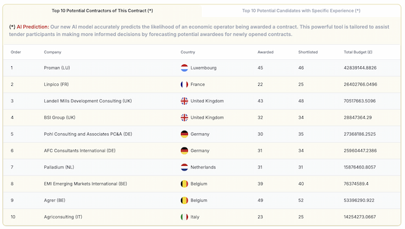Viewport: 405px width, 229px height.
Task: Open the Linpico (FR) company entry
Action: (56, 85)
